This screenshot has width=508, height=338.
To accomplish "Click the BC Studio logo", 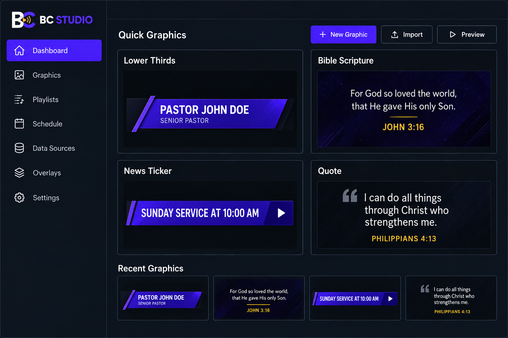I will [x=52, y=20].
